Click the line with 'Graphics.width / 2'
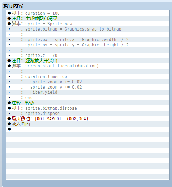This screenshot has height=187, width=172. [x=88, y=40]
